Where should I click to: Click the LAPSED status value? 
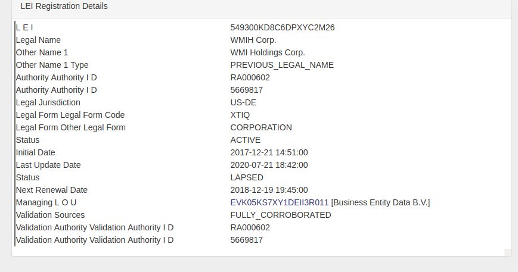point(247,177)
